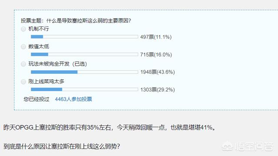The width and height of the screenshot is (278, 156).
Task: Click the 497票 vote count
Action: (147, 37)
